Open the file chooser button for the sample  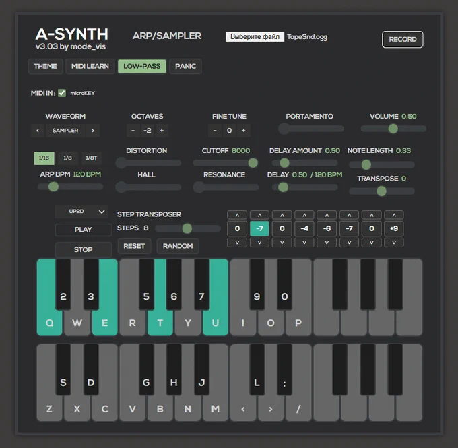coord(255,37)
